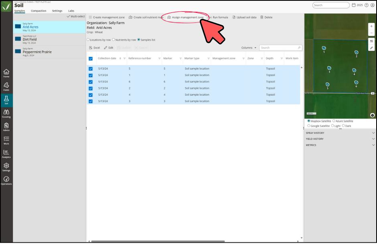This screenshot has height=244, width=377.
Task: Open the help question mark icon
Action: click(x=367, y=5)
